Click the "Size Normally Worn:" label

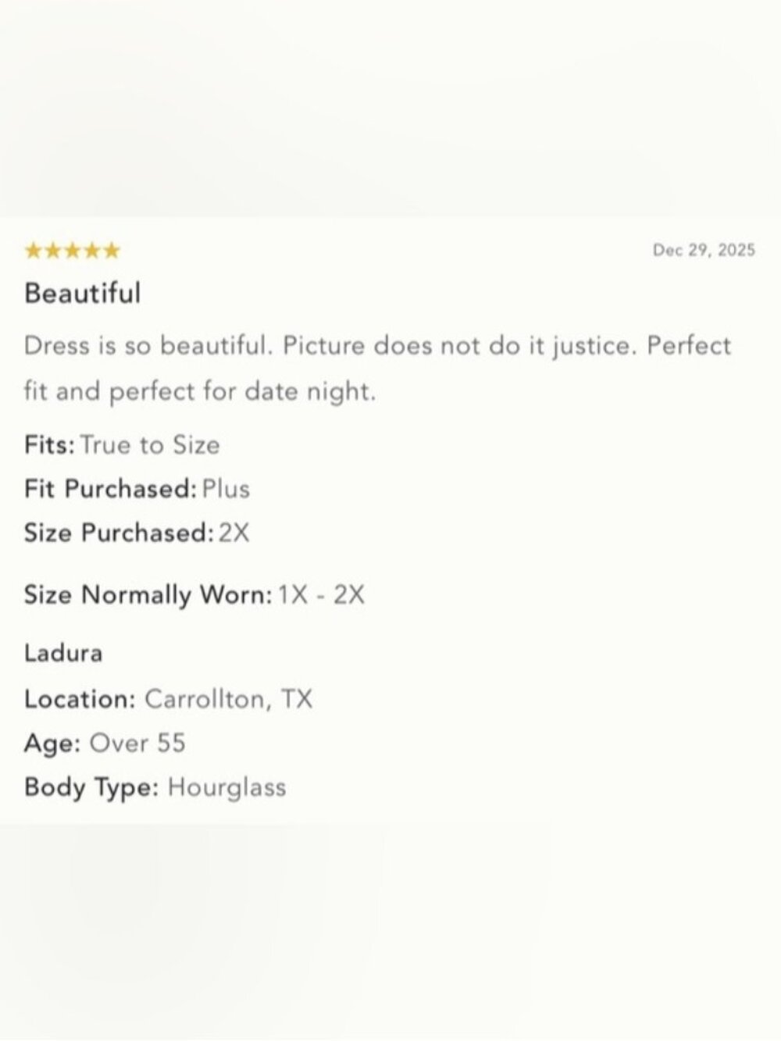click(148, 595)
